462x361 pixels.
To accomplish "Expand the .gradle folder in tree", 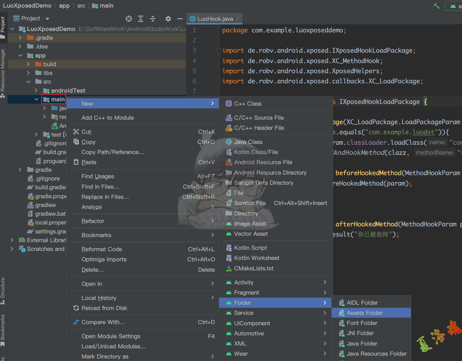I will coord(20,38).
